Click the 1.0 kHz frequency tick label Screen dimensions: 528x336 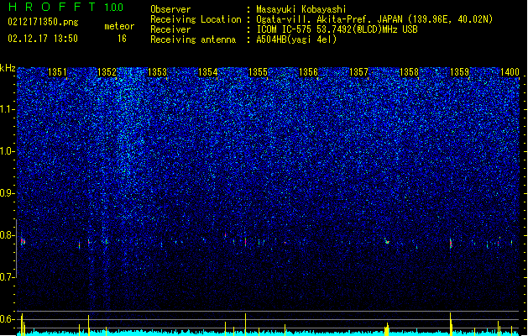(8, 151)
